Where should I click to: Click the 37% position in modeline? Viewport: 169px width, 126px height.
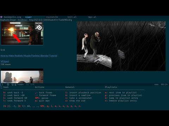pyautogui.click(x=32, y=84)
